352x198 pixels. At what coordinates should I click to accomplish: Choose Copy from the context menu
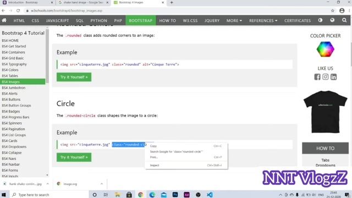point(186,146)
